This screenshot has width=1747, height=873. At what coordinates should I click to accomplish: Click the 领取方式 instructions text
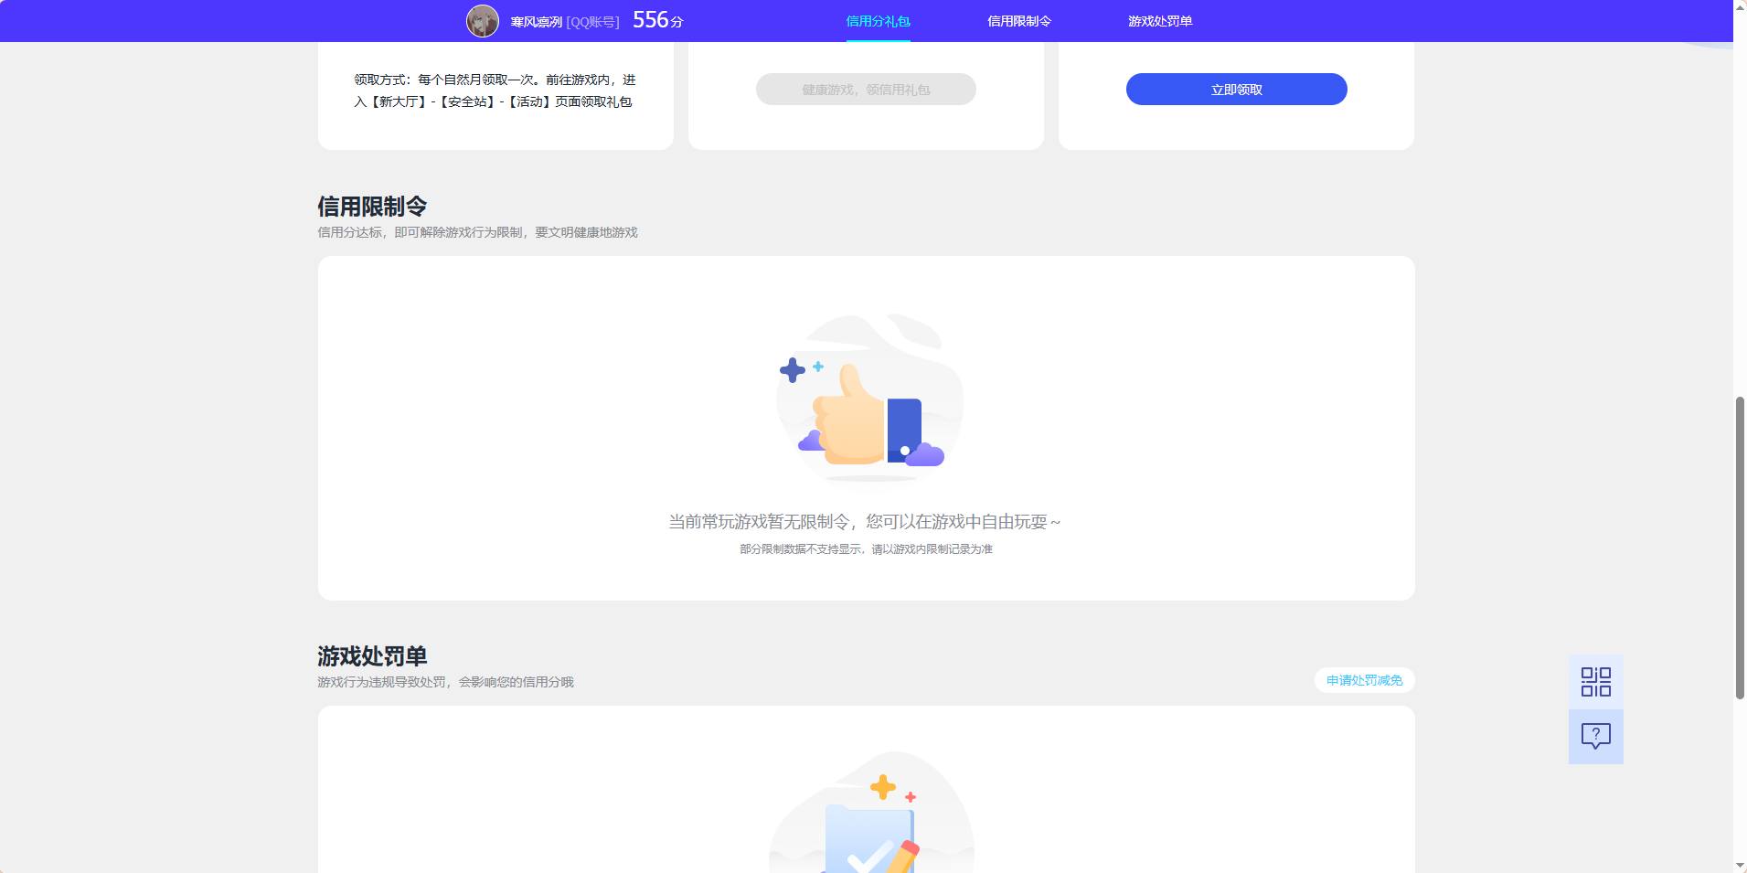[x=495, y=90]
